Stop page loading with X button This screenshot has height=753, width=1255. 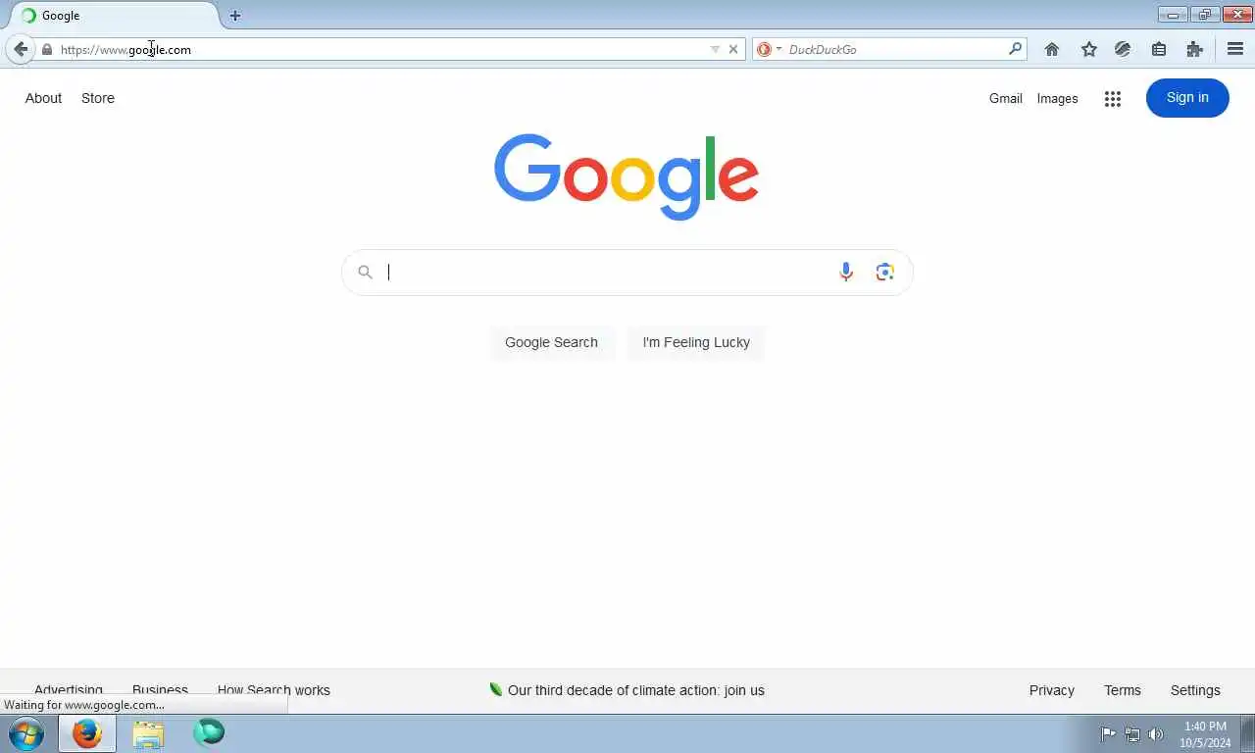tap(732, 49)
